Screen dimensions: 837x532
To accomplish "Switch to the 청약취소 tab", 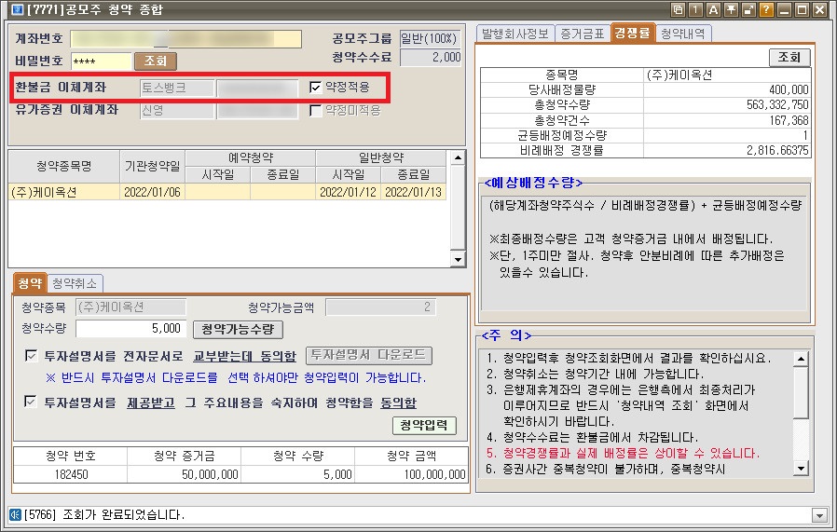I will pos(75,283).
